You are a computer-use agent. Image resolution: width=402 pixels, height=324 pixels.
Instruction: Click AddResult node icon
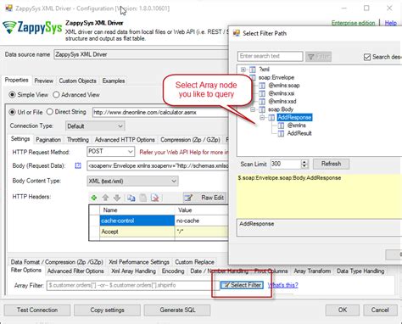(x=281, y=133)
